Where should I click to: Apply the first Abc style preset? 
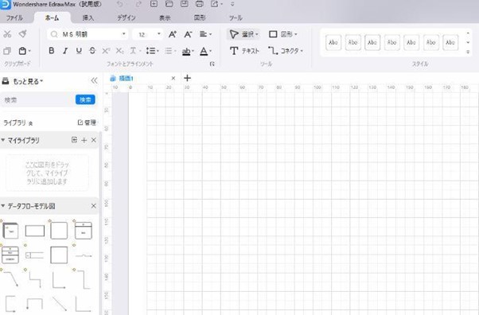pos(333,42)
